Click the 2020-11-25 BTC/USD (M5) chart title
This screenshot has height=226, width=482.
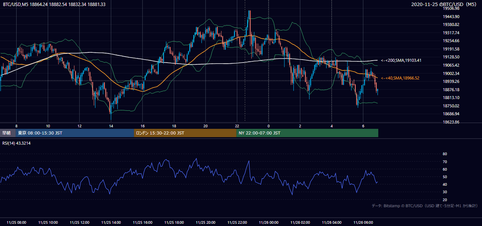coord(444,4)
